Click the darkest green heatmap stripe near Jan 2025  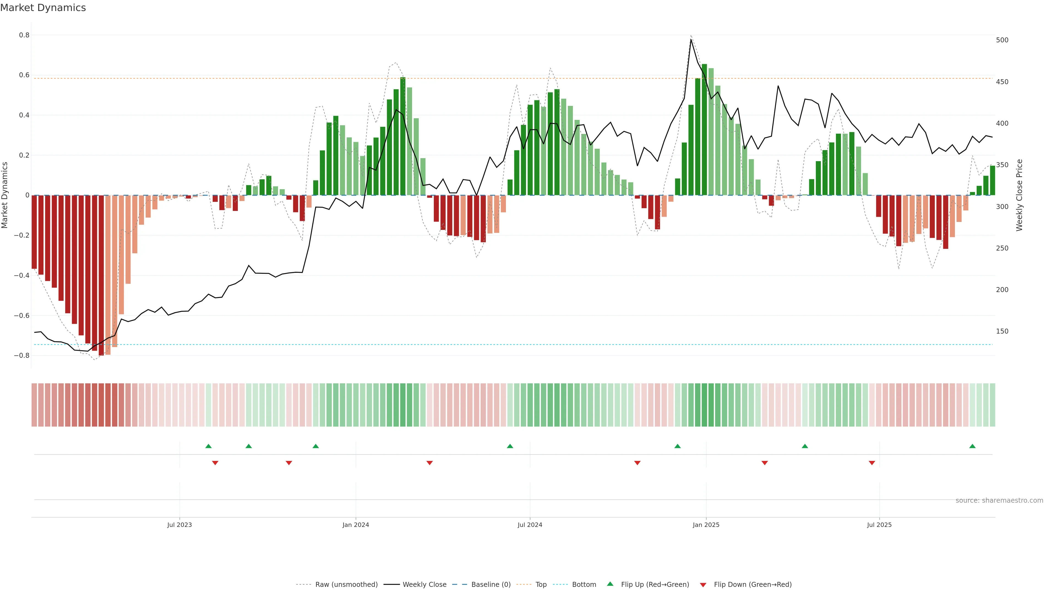(x=704, y=405)
